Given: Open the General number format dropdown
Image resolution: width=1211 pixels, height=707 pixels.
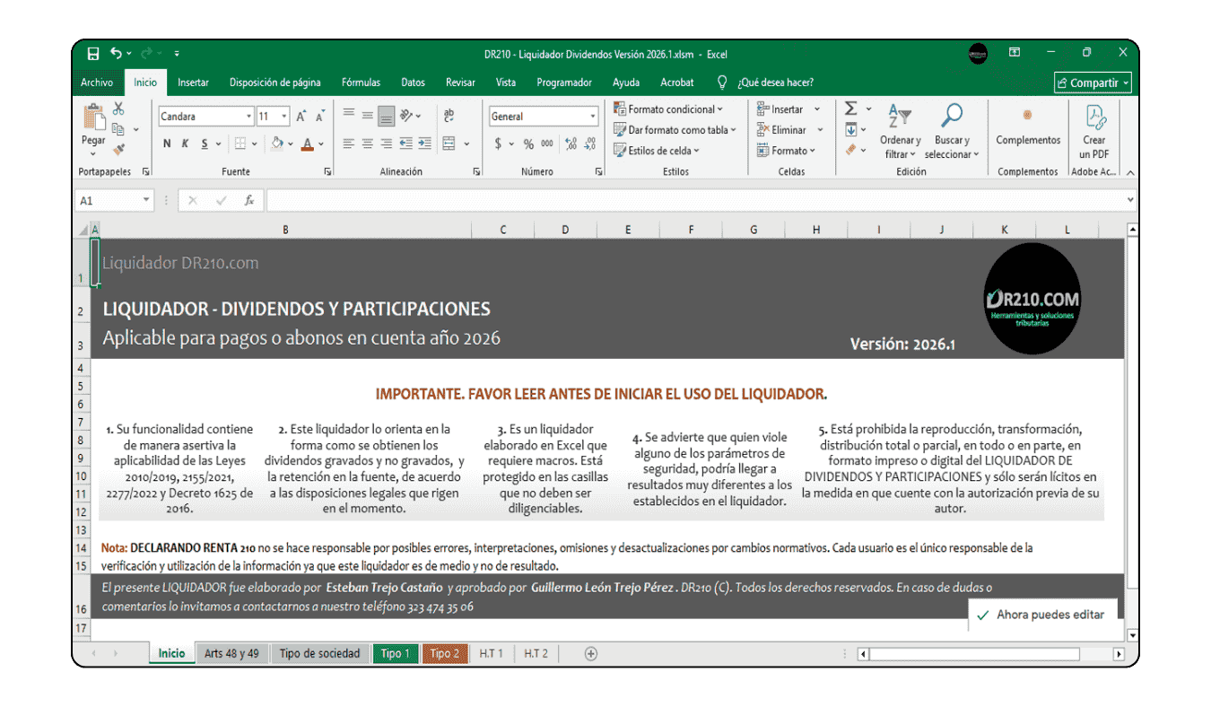Looking at the screenshot, I should coord(591,116).
